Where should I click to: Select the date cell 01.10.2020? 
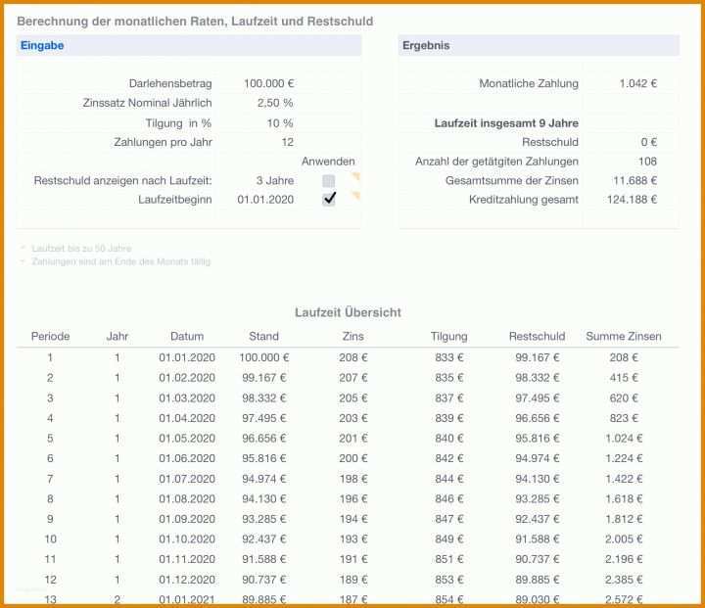click(x=187, y=539)
